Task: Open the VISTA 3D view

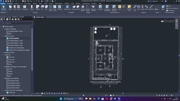Action: point(12,57)
